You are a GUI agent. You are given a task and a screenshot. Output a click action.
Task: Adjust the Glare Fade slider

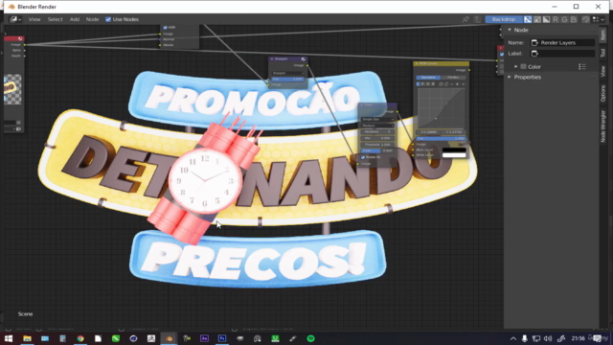pyautogui.click(x=377, y=150)
